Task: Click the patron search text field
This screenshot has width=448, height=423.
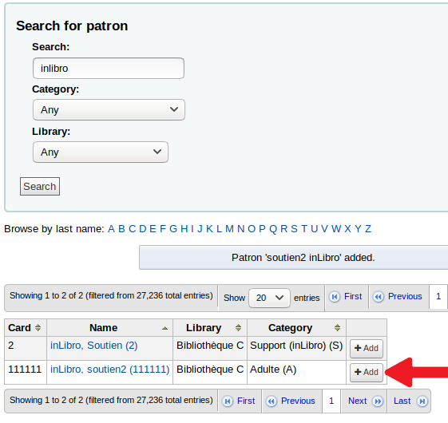Action: [x=109, y=69]
